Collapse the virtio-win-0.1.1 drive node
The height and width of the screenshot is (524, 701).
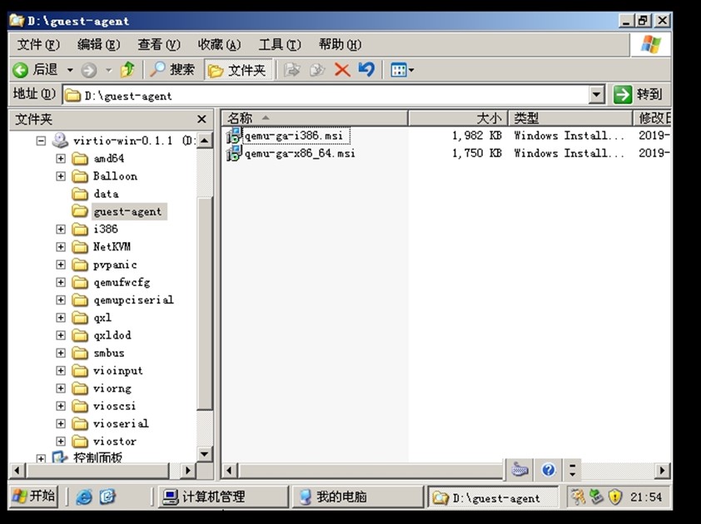41,141
